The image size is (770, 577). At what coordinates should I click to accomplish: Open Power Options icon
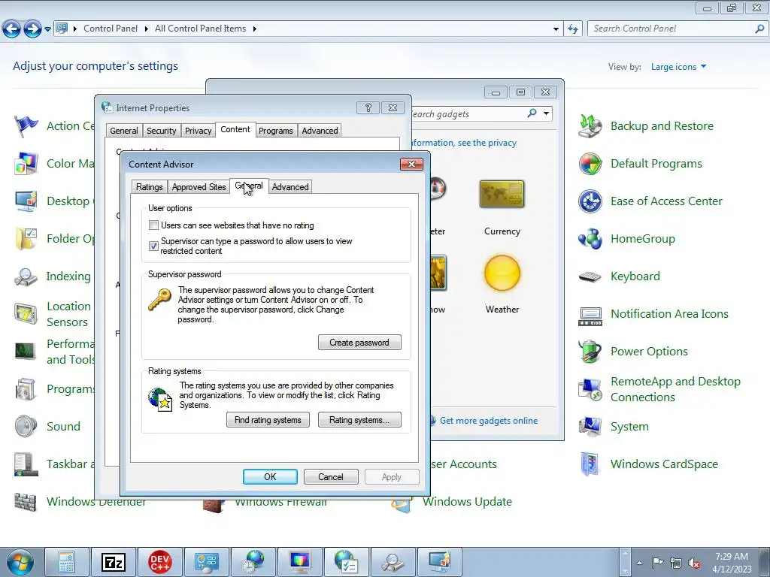tap(590, 352)
